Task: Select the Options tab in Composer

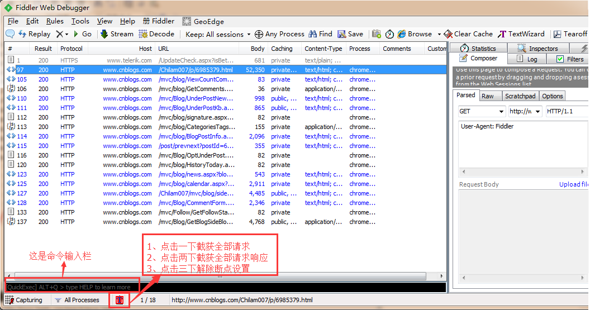Action: point(552,96)
